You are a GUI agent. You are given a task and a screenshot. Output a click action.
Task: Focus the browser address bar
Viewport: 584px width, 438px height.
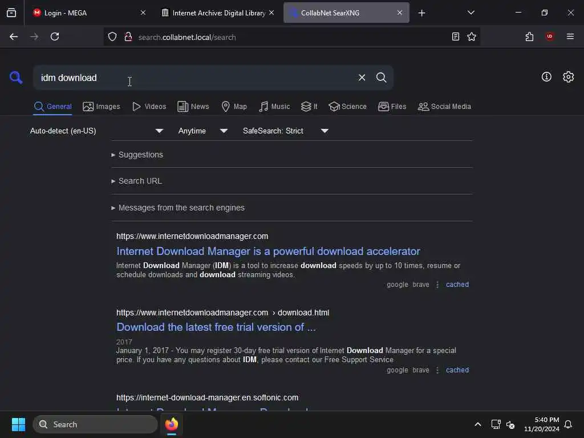tap(290, 37)
